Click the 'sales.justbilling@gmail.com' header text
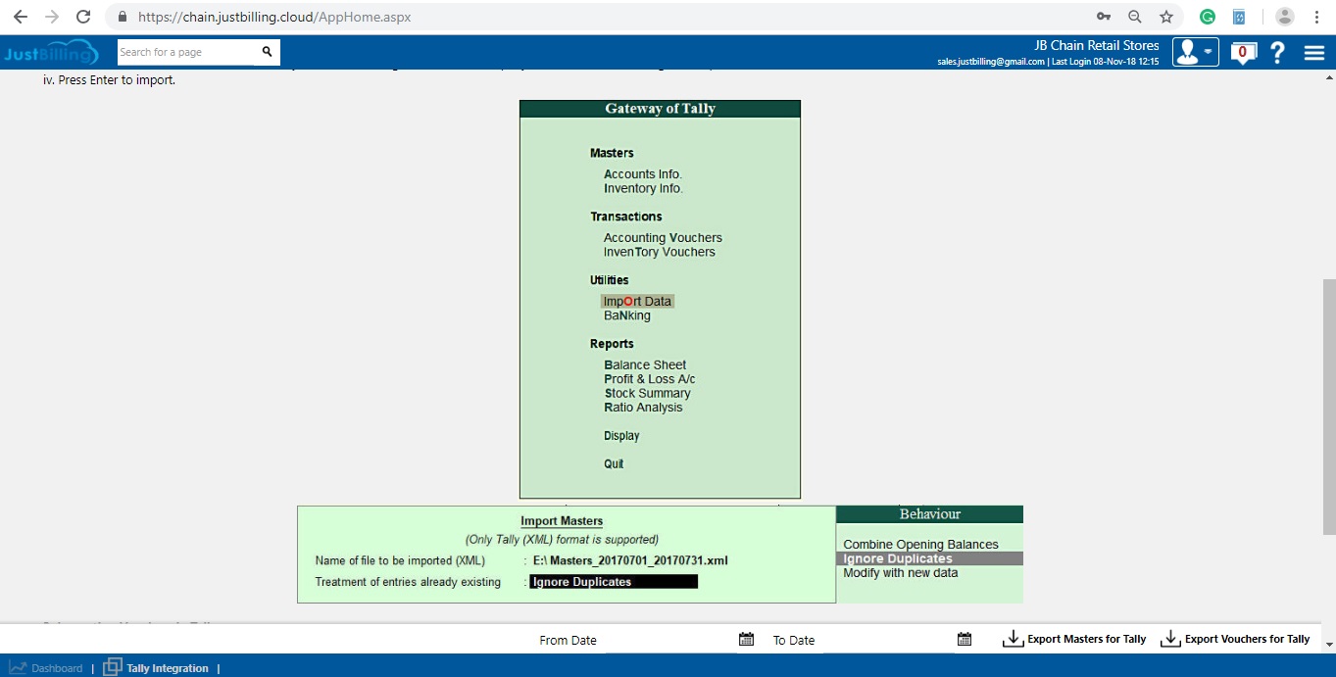 click(991, 62)
